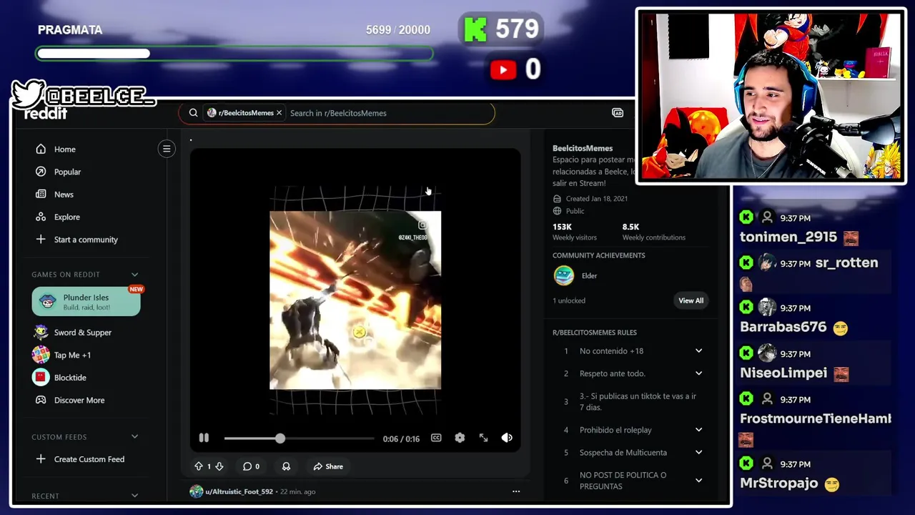Click the View All achievements button
The width and height of the screenshot is (915, 515).
pos(691,300)
